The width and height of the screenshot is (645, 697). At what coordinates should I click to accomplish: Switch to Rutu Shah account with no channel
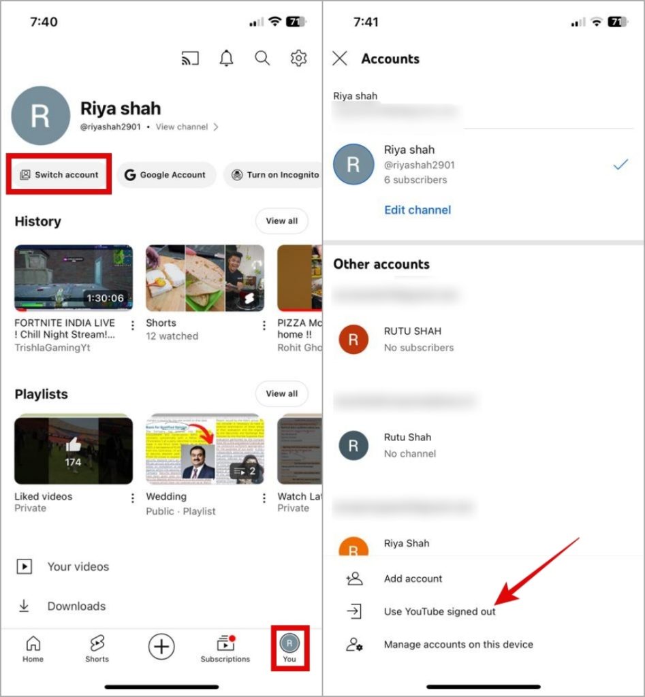(483, 445)
